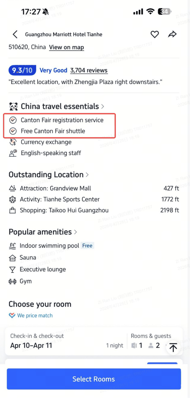Screen dimensions: 190x398
Task: Favorite hotel with heart icon
Action: (155, 35)
